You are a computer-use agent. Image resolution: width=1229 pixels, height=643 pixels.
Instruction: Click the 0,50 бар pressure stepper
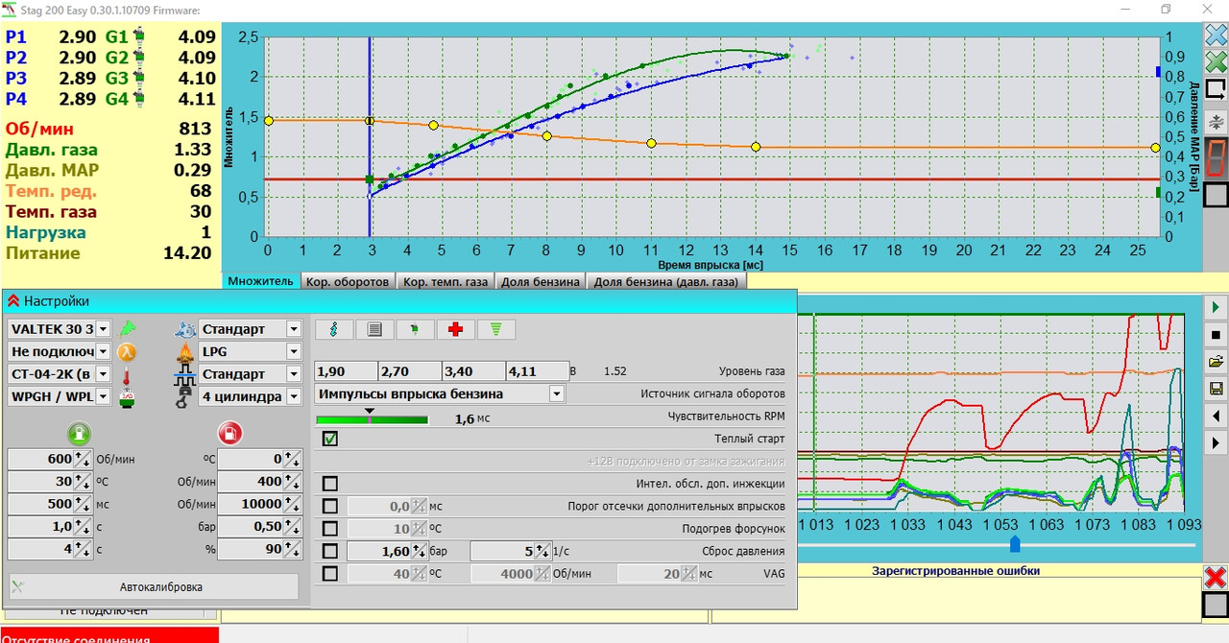[x=259, y=527]
